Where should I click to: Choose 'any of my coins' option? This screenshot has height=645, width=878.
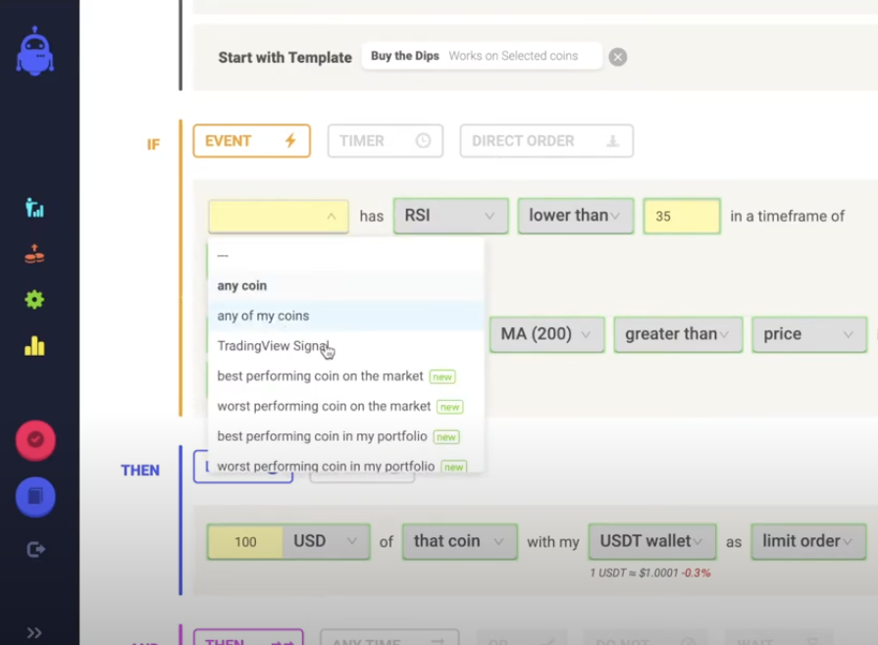[x=263, y=316]
